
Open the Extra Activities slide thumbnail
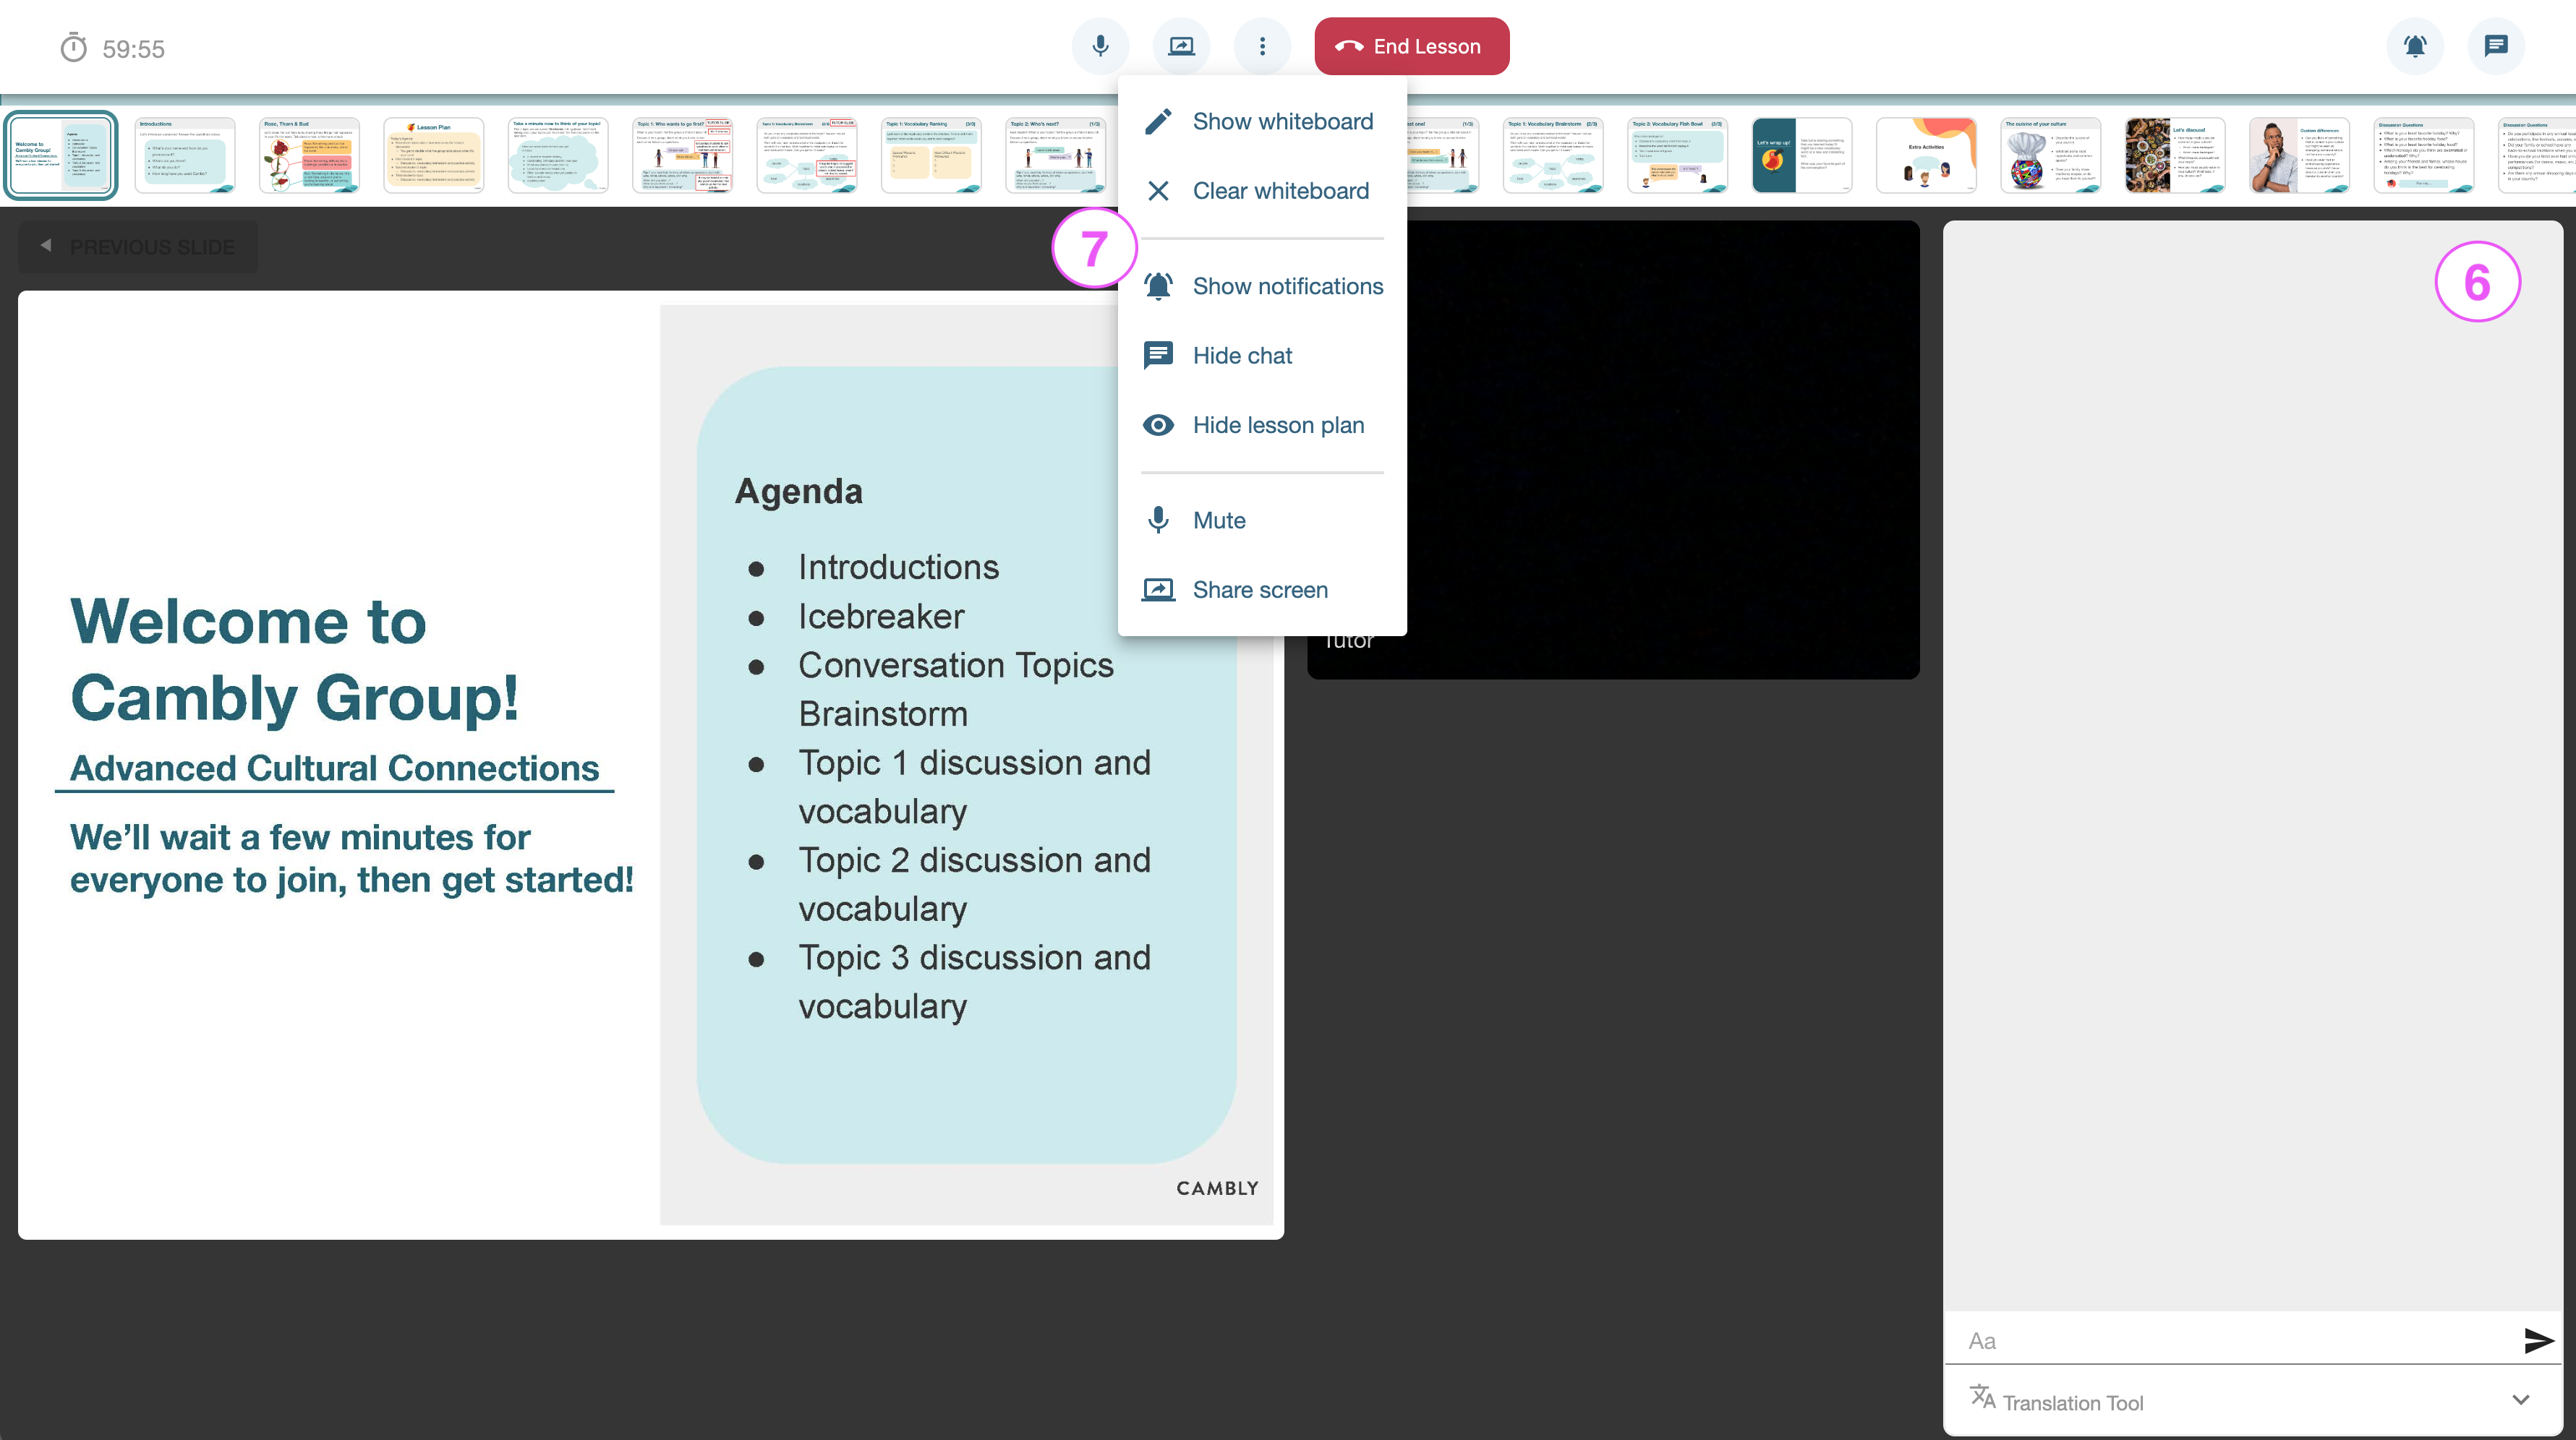[1927, 156]
